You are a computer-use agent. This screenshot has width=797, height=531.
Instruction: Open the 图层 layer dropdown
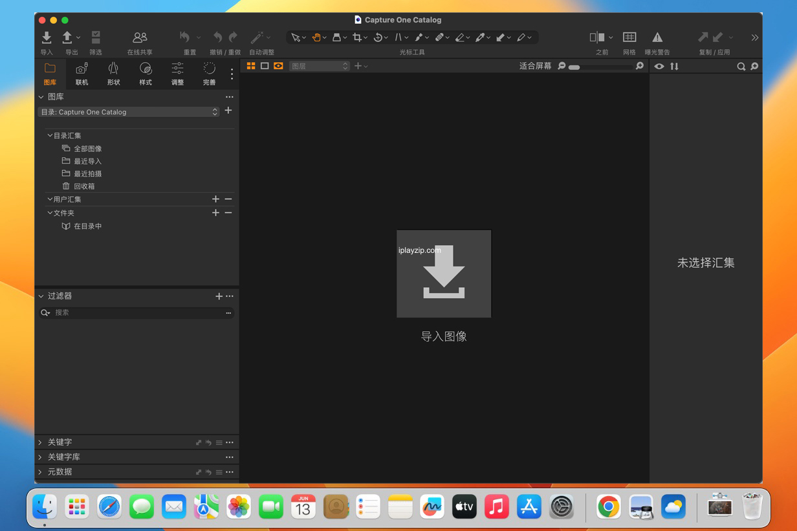[x=320, y=66]
